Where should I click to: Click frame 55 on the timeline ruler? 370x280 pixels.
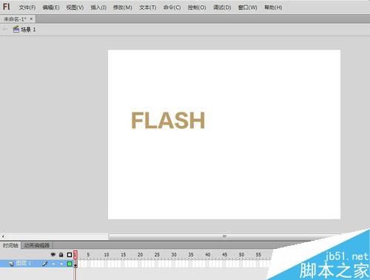click(x=258, y=255)
